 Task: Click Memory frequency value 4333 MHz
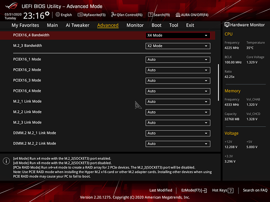(232, 105)
